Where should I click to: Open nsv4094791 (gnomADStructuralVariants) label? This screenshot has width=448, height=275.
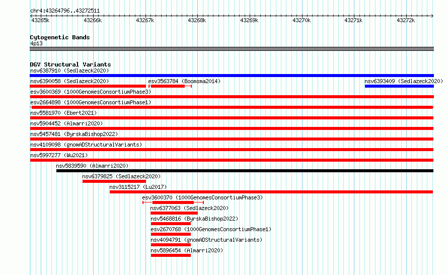(x=206, y=240)
